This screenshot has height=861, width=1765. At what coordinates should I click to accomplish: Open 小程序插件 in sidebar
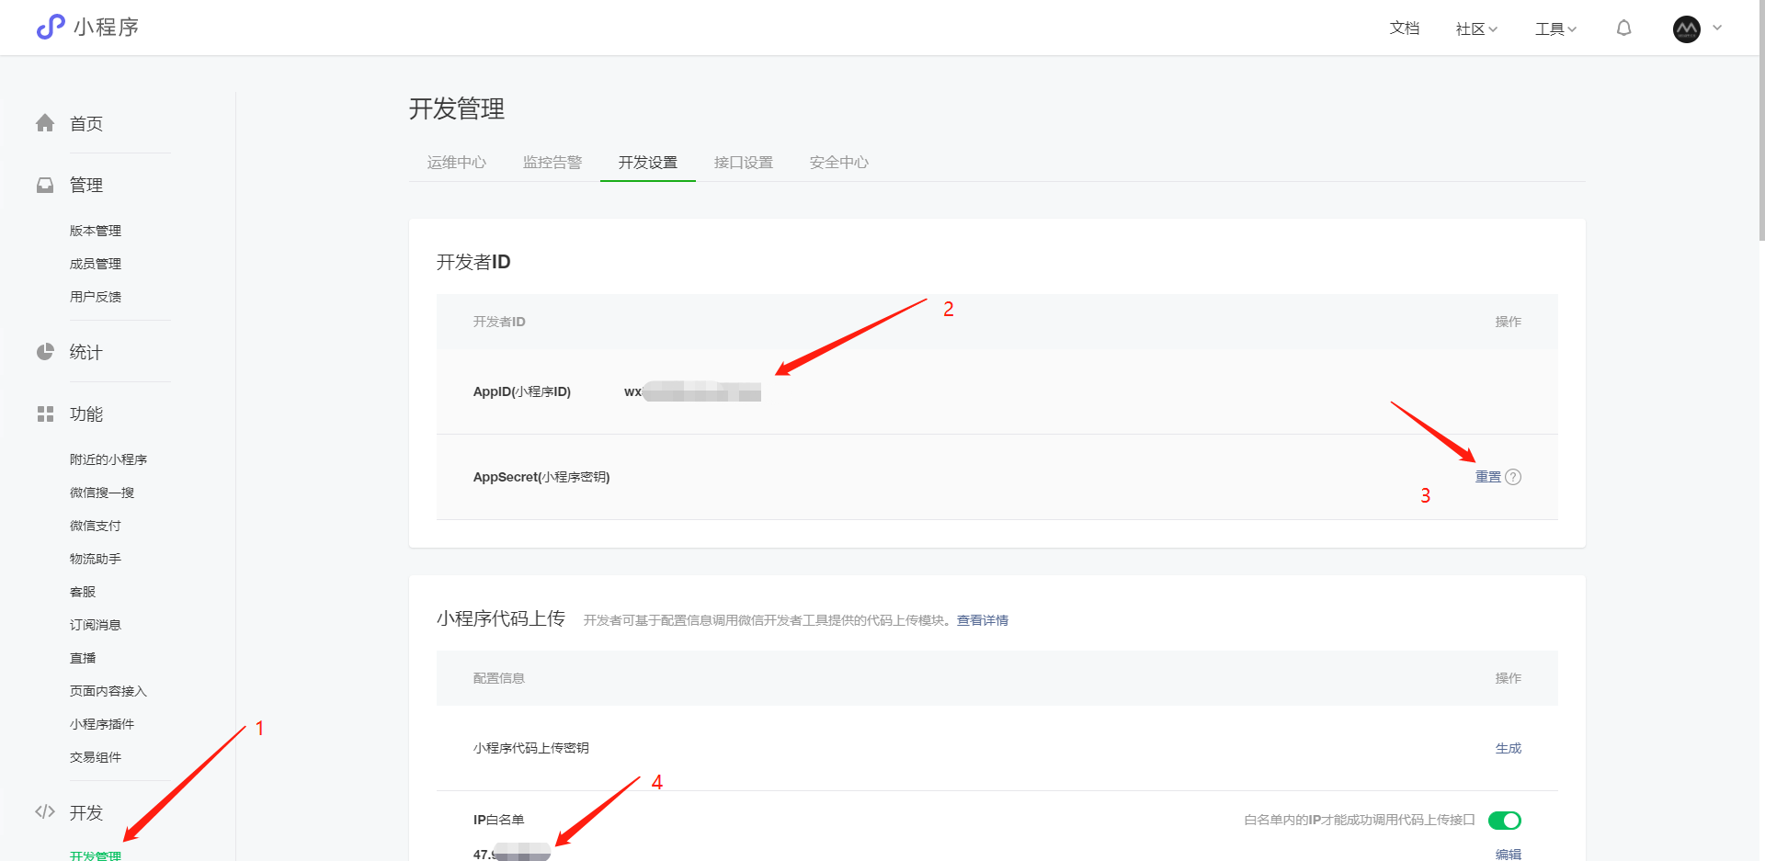(x=102, y=724)
